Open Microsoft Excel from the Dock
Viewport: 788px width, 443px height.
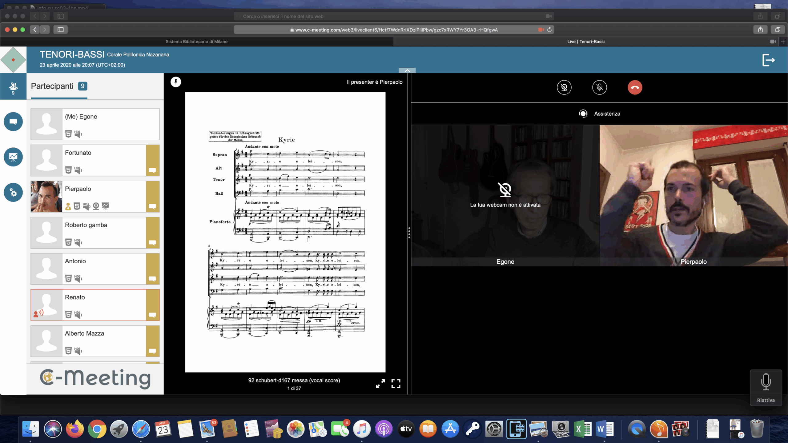click(x=582, y=429)
